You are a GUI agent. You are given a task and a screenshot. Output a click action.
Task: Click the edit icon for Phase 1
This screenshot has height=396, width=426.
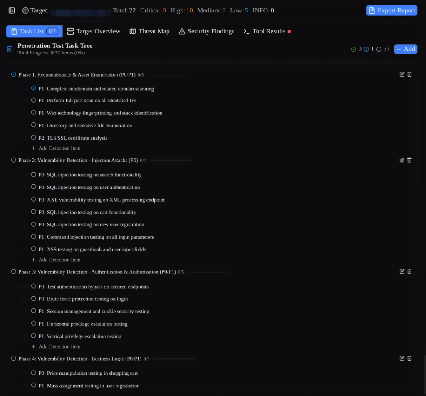[402, 74]
